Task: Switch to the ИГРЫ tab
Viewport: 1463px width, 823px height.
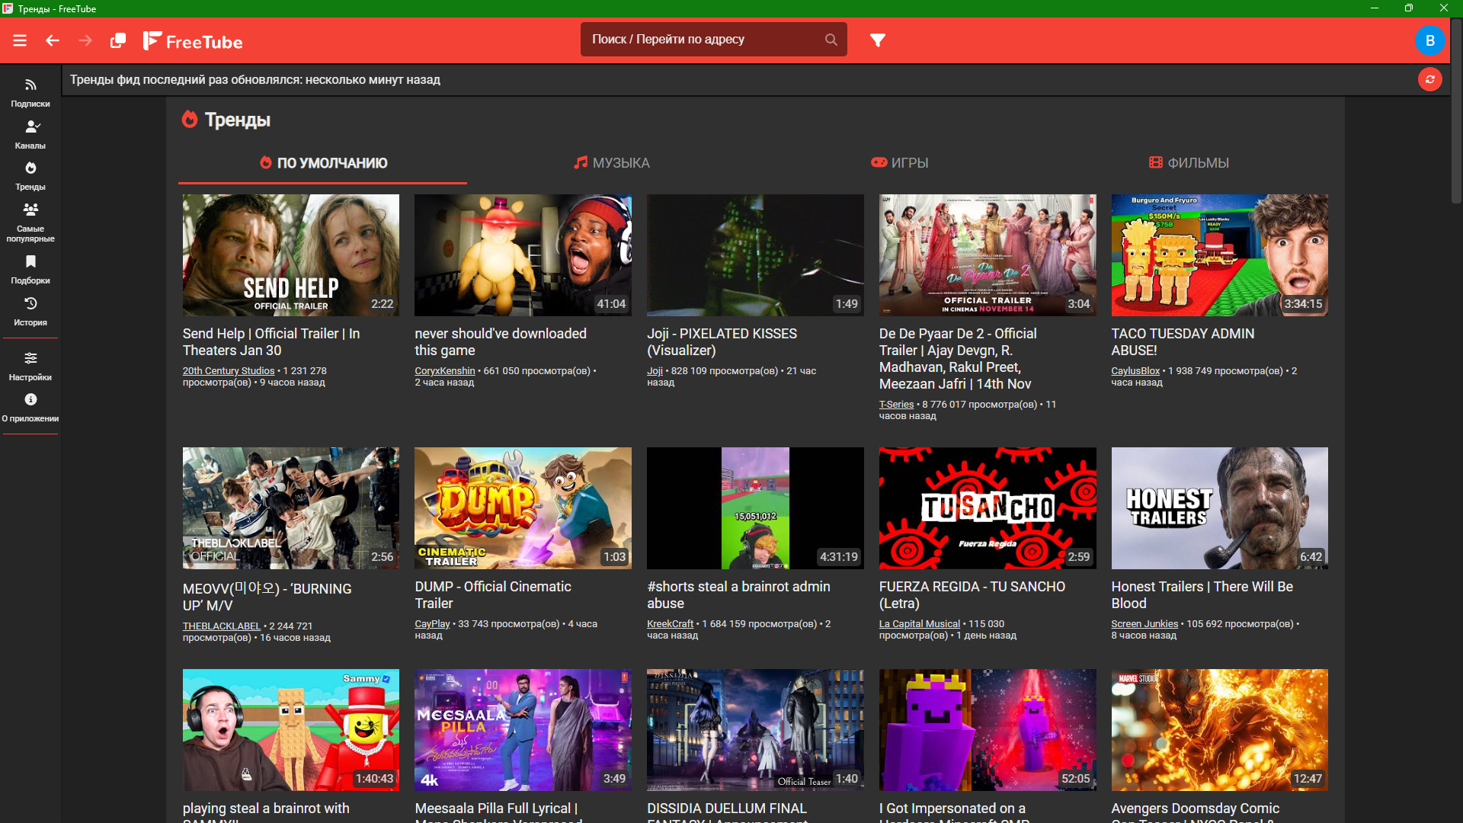Action: (900, 163)
